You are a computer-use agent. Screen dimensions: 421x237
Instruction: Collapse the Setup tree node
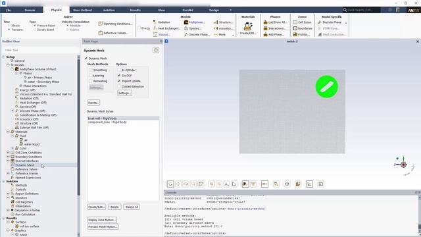4,57
